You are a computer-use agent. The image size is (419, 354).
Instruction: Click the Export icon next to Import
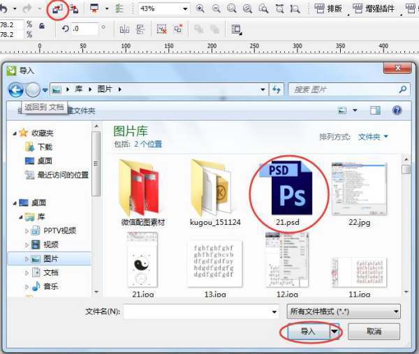73,9
